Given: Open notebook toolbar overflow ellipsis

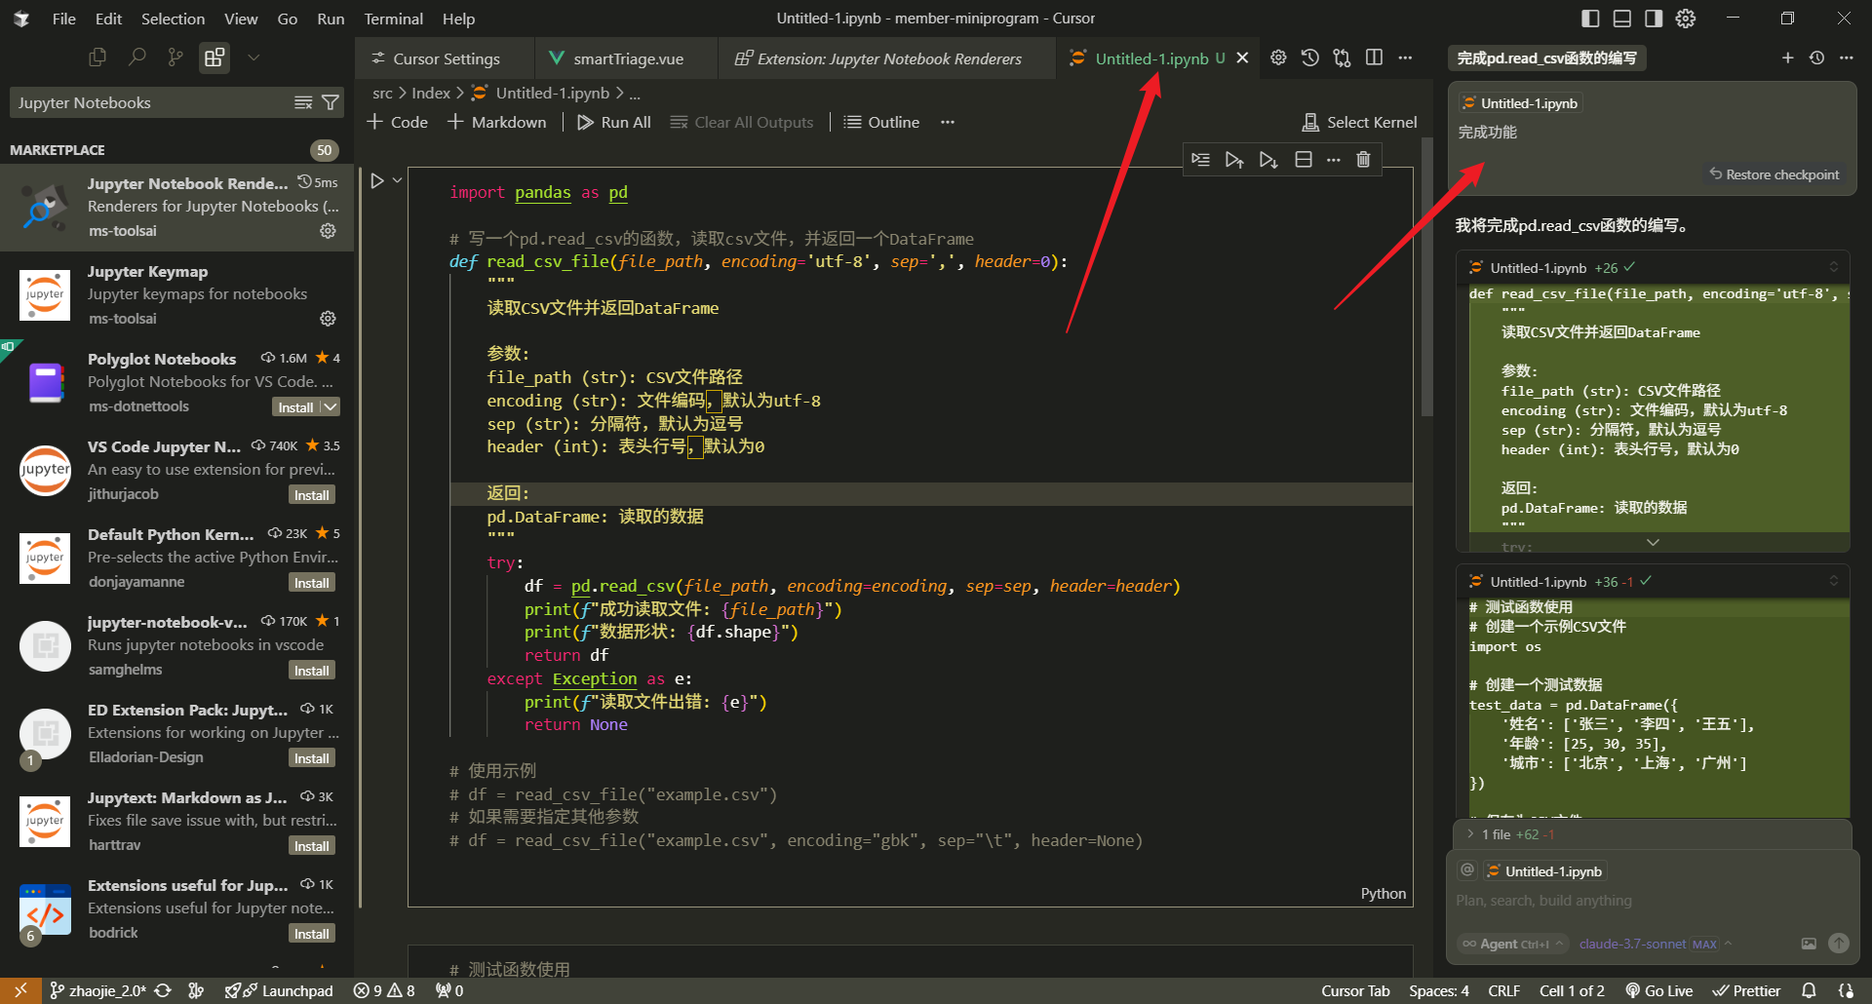Looking at the screenshot, I should (948, 122).
